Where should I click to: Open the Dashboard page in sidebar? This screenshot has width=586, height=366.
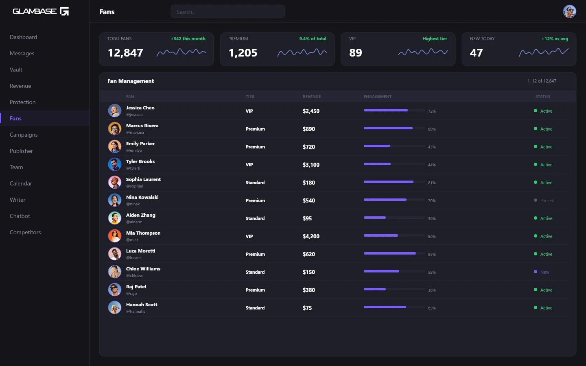[24, 37]
